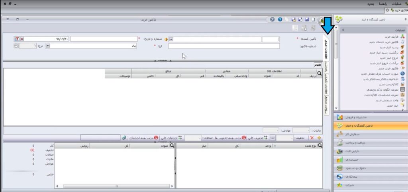Sort by the واحد column header

pyautogui.click(x=256, y=146)
